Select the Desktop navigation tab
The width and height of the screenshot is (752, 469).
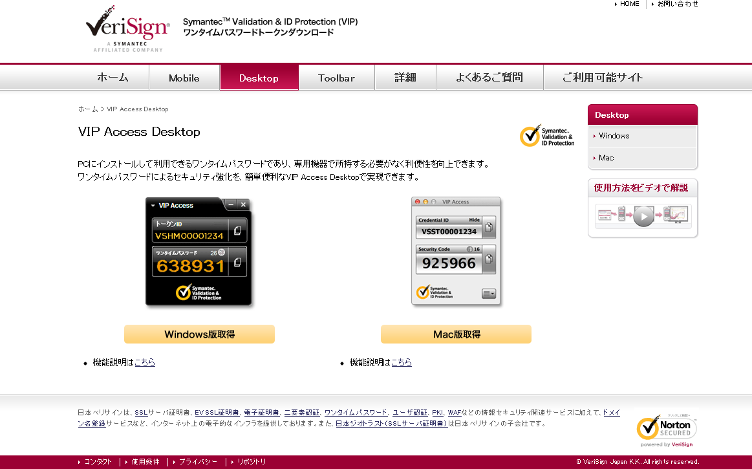[x=259, y=77]
